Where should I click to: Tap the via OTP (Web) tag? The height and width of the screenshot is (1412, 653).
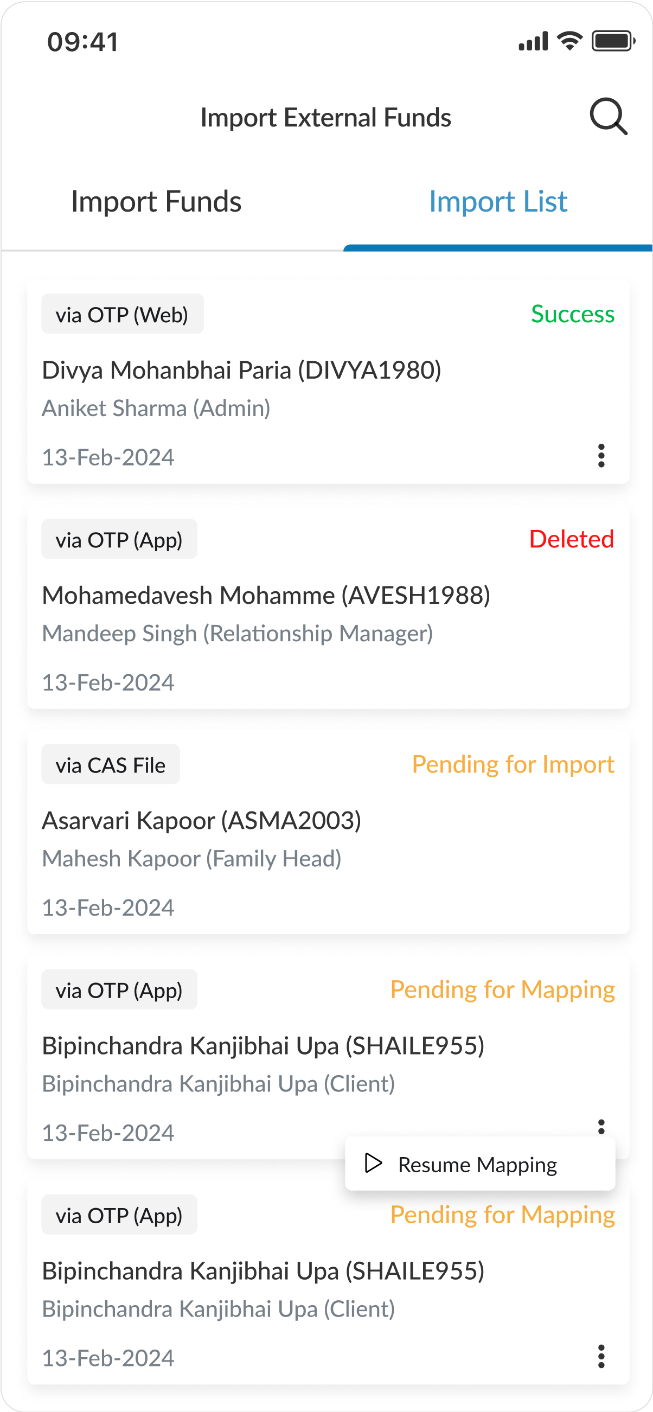122,315
